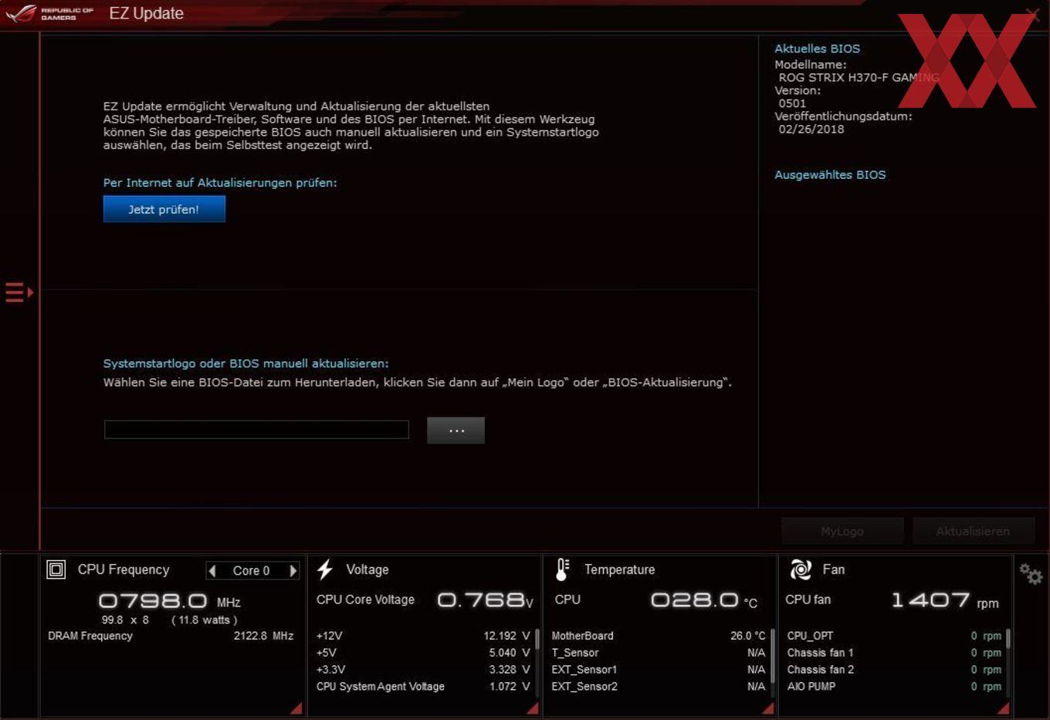This screenshot has width=1050, height=720.
Task: Expand CPU Frequency panel corner triangle
Action: pos(297,708)
